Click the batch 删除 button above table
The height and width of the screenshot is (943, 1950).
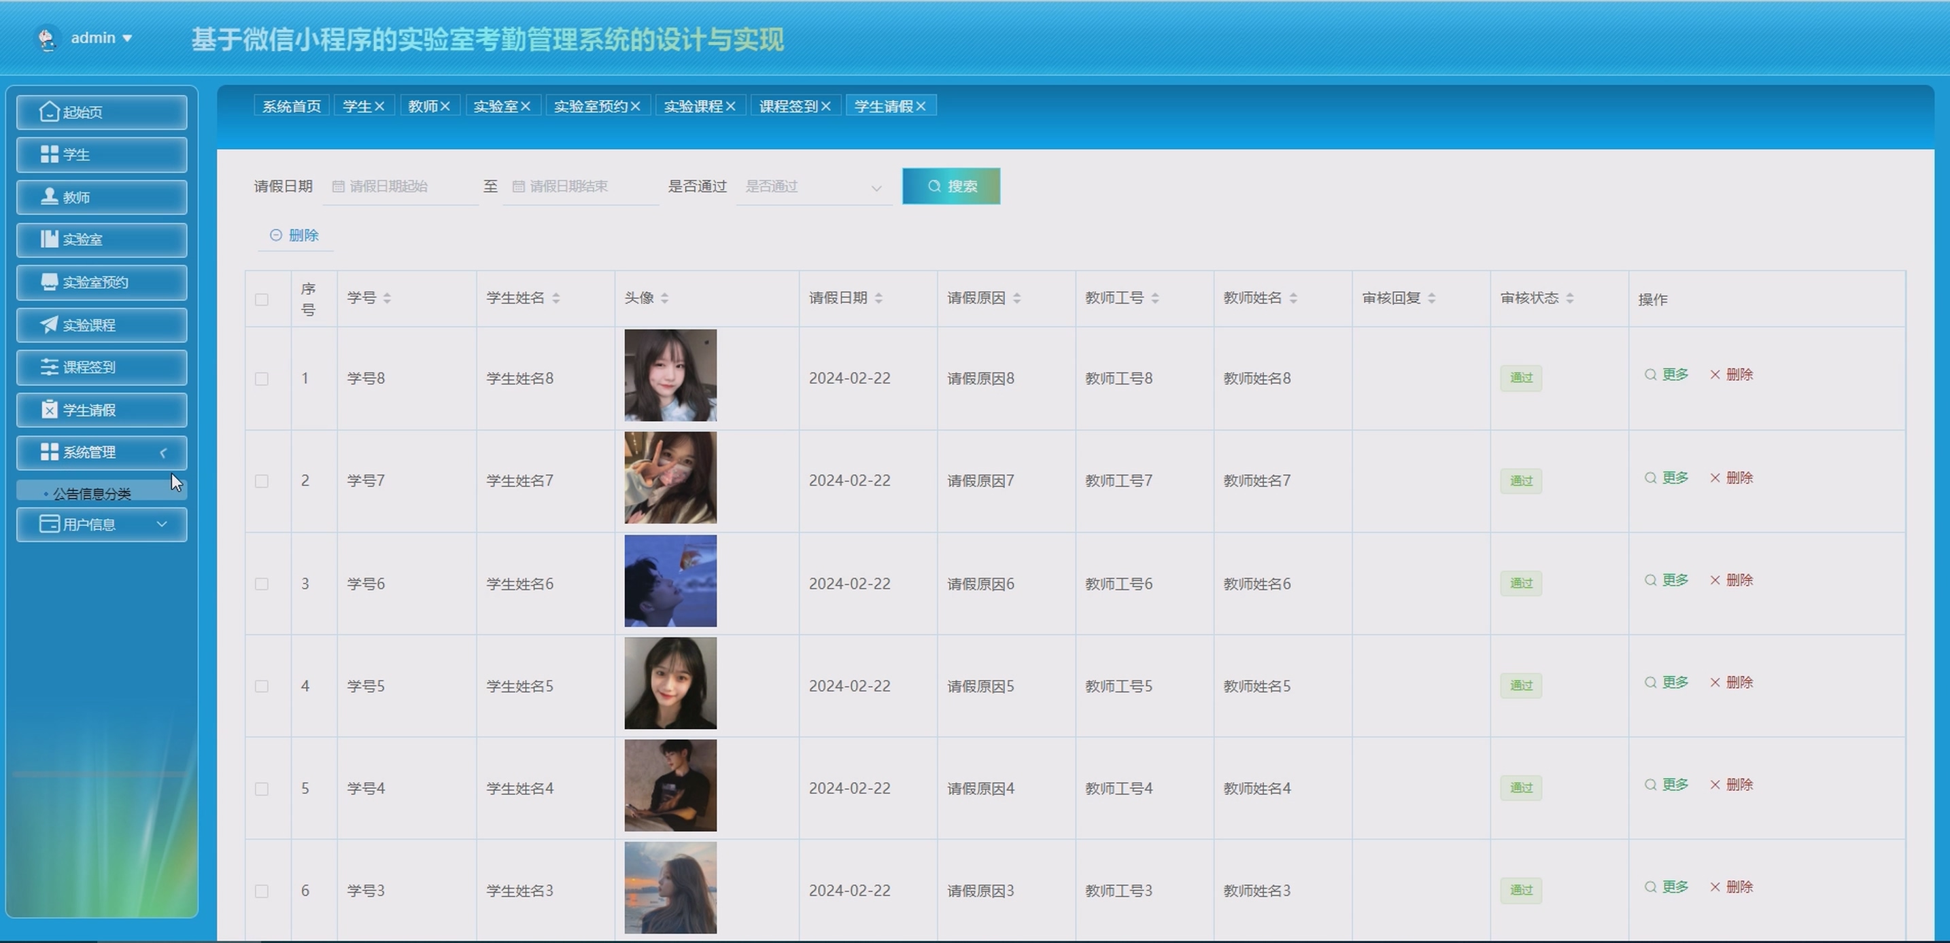pos(295,235)
